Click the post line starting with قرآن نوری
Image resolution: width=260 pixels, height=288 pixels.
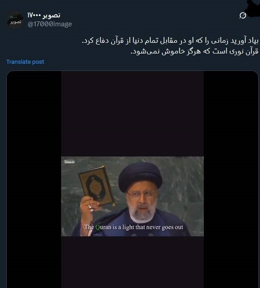pos(194,51)
